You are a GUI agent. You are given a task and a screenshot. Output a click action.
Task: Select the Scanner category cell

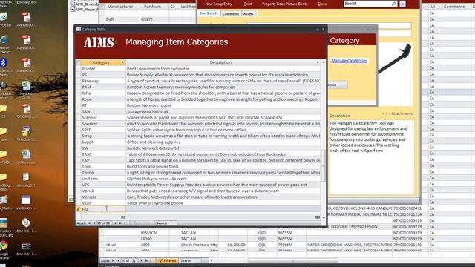pos(103,117)
